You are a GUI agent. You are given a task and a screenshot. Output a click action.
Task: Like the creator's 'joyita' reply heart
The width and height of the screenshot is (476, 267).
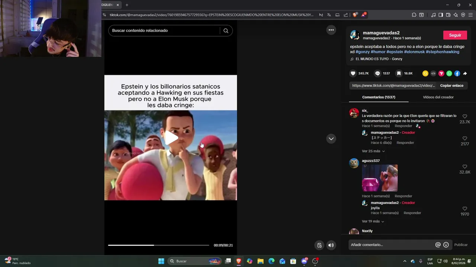point(465,208)
